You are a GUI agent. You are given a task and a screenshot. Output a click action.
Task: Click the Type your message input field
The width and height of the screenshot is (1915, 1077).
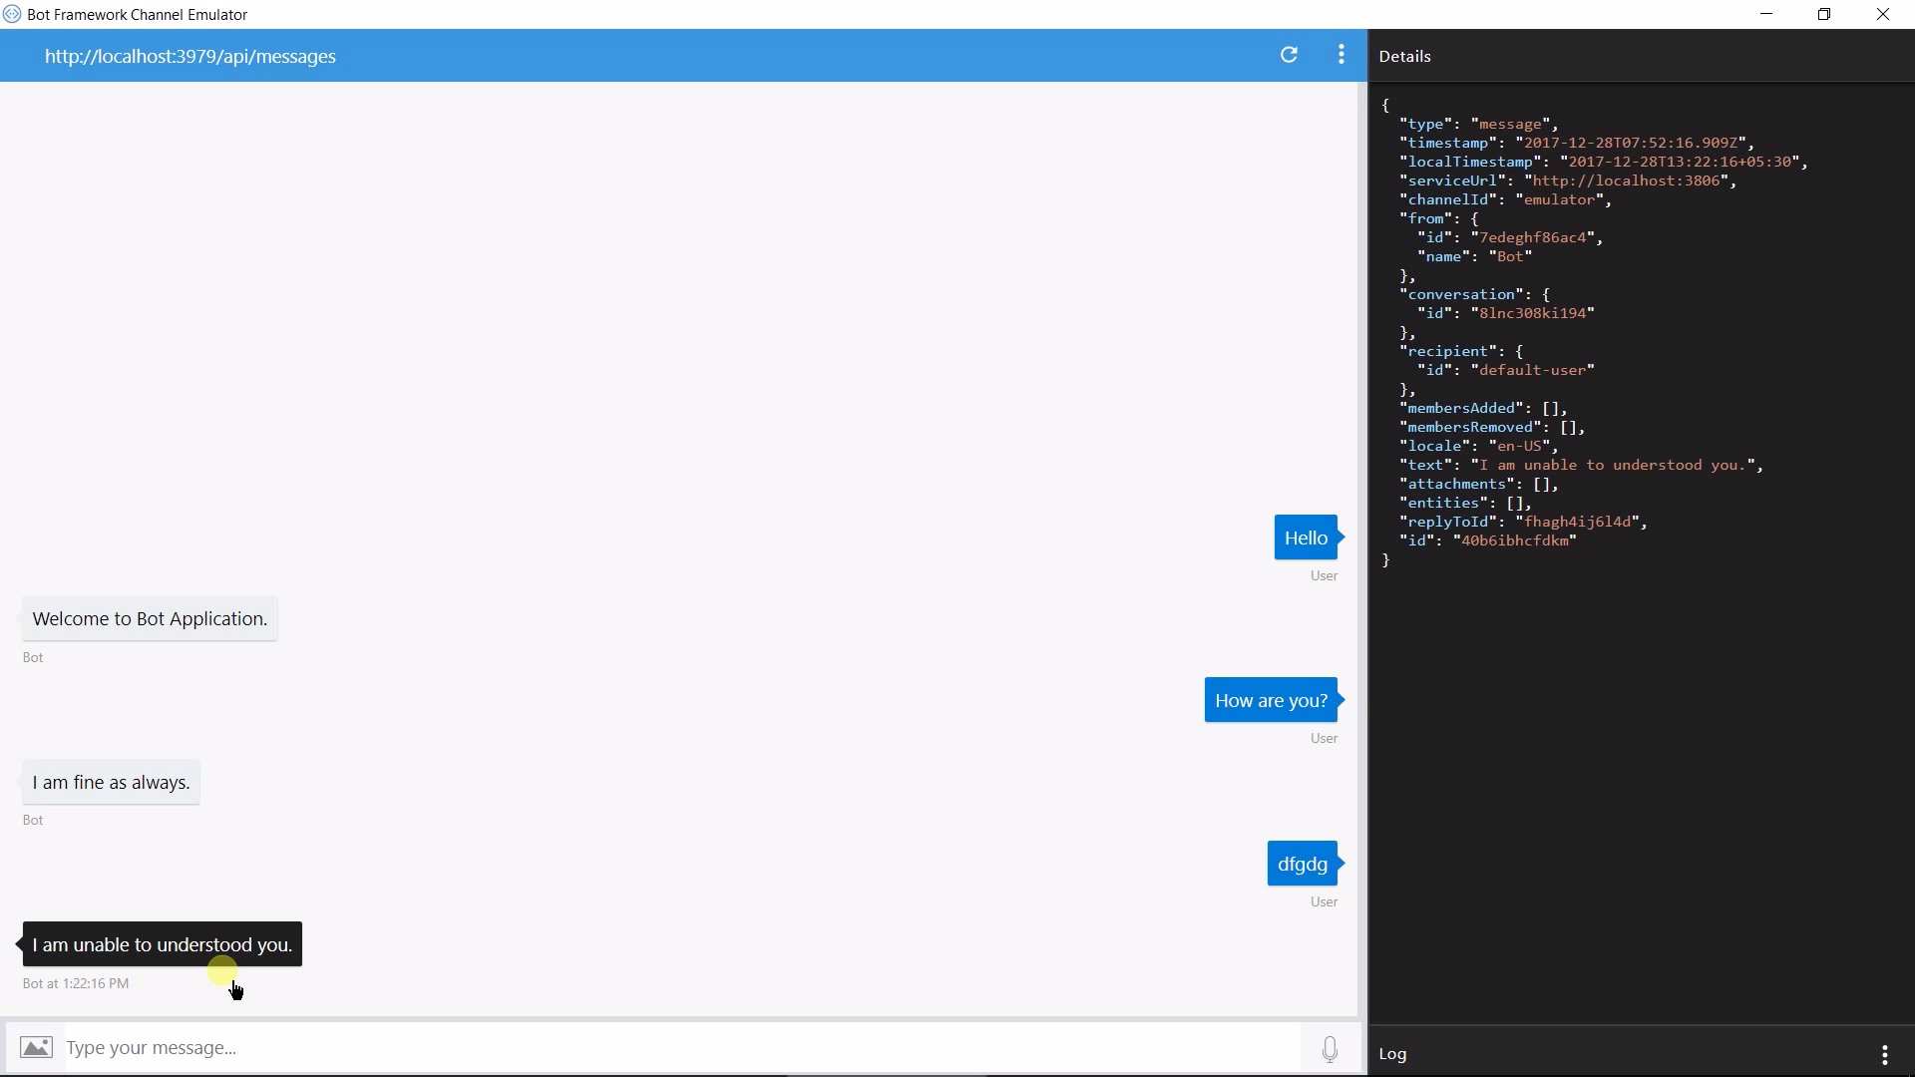coord(399,1047)
